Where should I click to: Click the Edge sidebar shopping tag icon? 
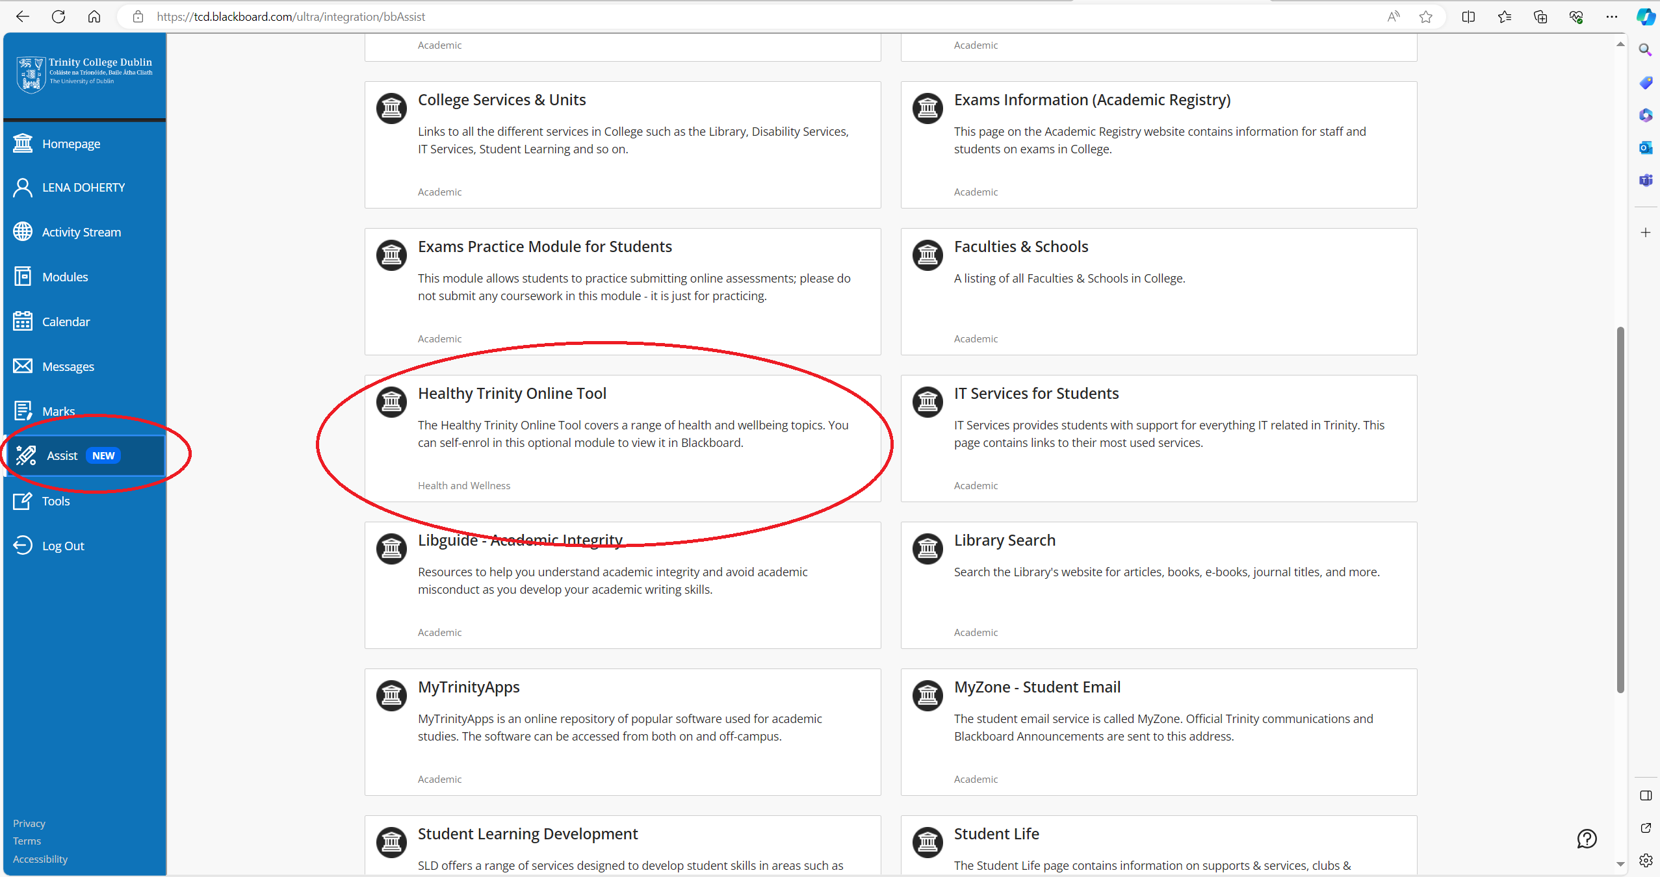point(1645,83)
